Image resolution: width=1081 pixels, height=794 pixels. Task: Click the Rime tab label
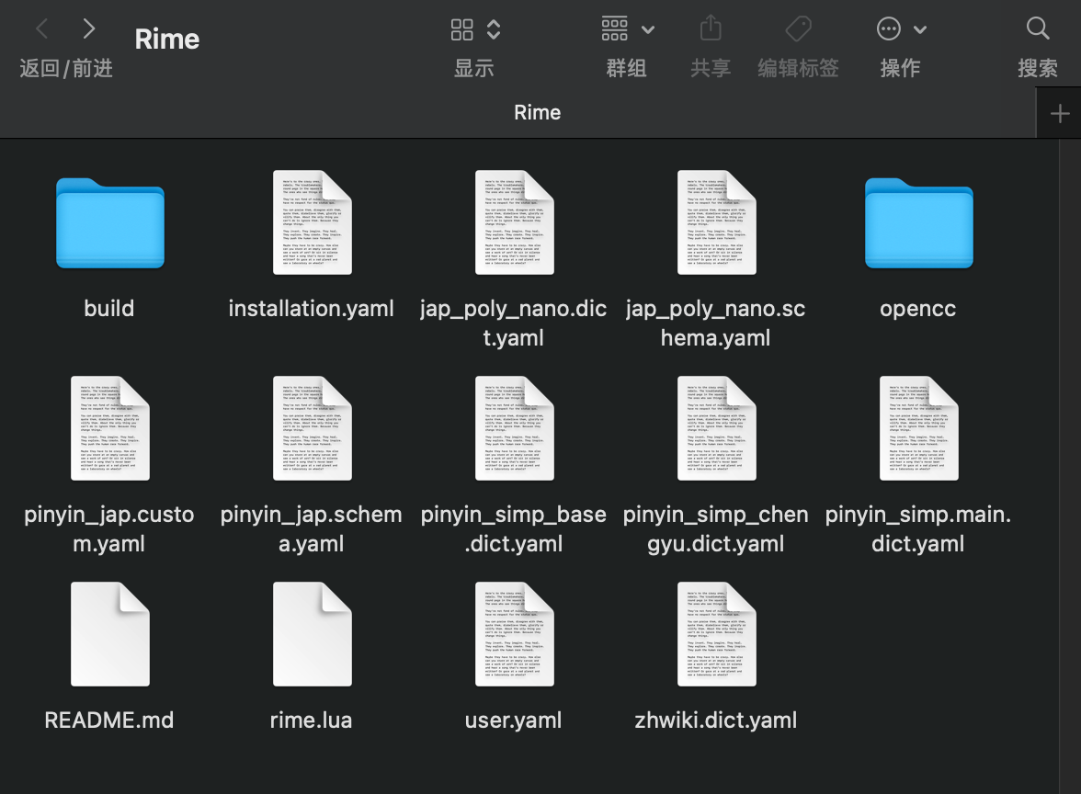pos(537,112)
